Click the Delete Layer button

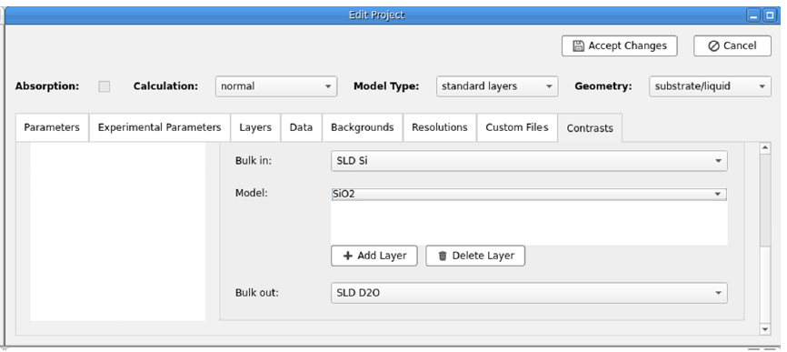tap(475, 256)
